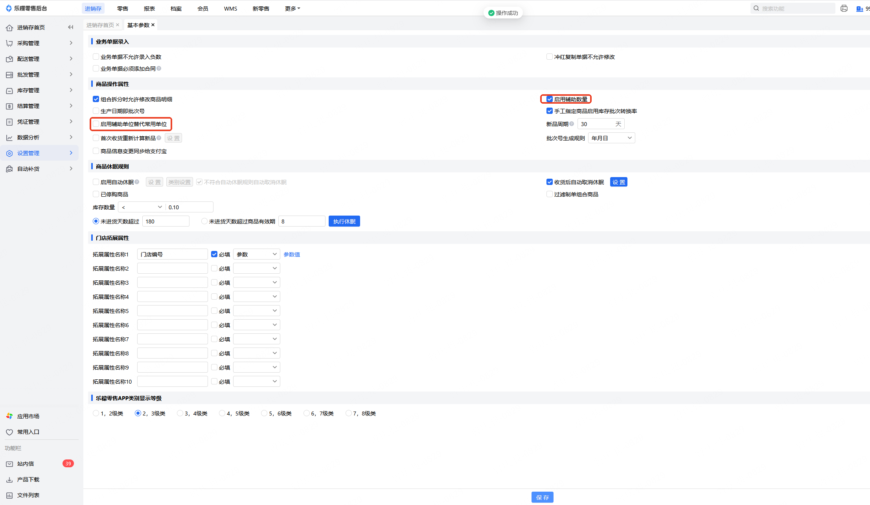This screenshot has width=870, height=505.
Task: Click the printer icon in top bar
Action: pos(844,8)
